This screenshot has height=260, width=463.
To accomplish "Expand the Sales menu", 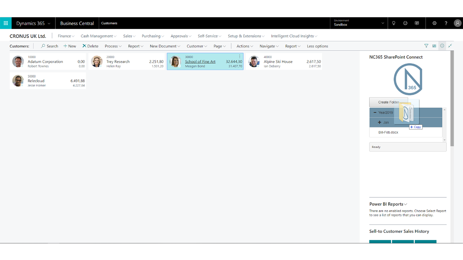I will tap(129, 36).
